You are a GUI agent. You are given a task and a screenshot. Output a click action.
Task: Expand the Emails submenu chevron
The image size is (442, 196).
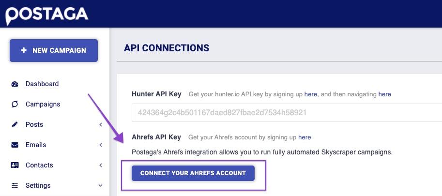(x=101, y=145)
